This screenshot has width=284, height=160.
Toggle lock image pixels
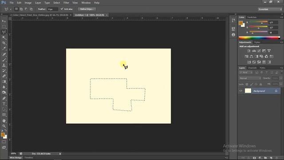tap(252, 84)
